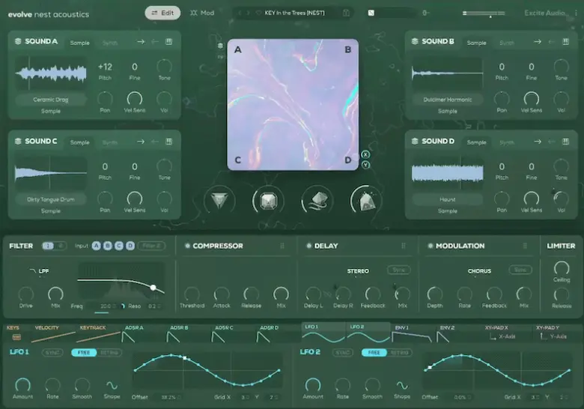Viewport: 584px width, 409px height.
Task: Click Sound D keyboard range icon
Action: pos(566,142)
